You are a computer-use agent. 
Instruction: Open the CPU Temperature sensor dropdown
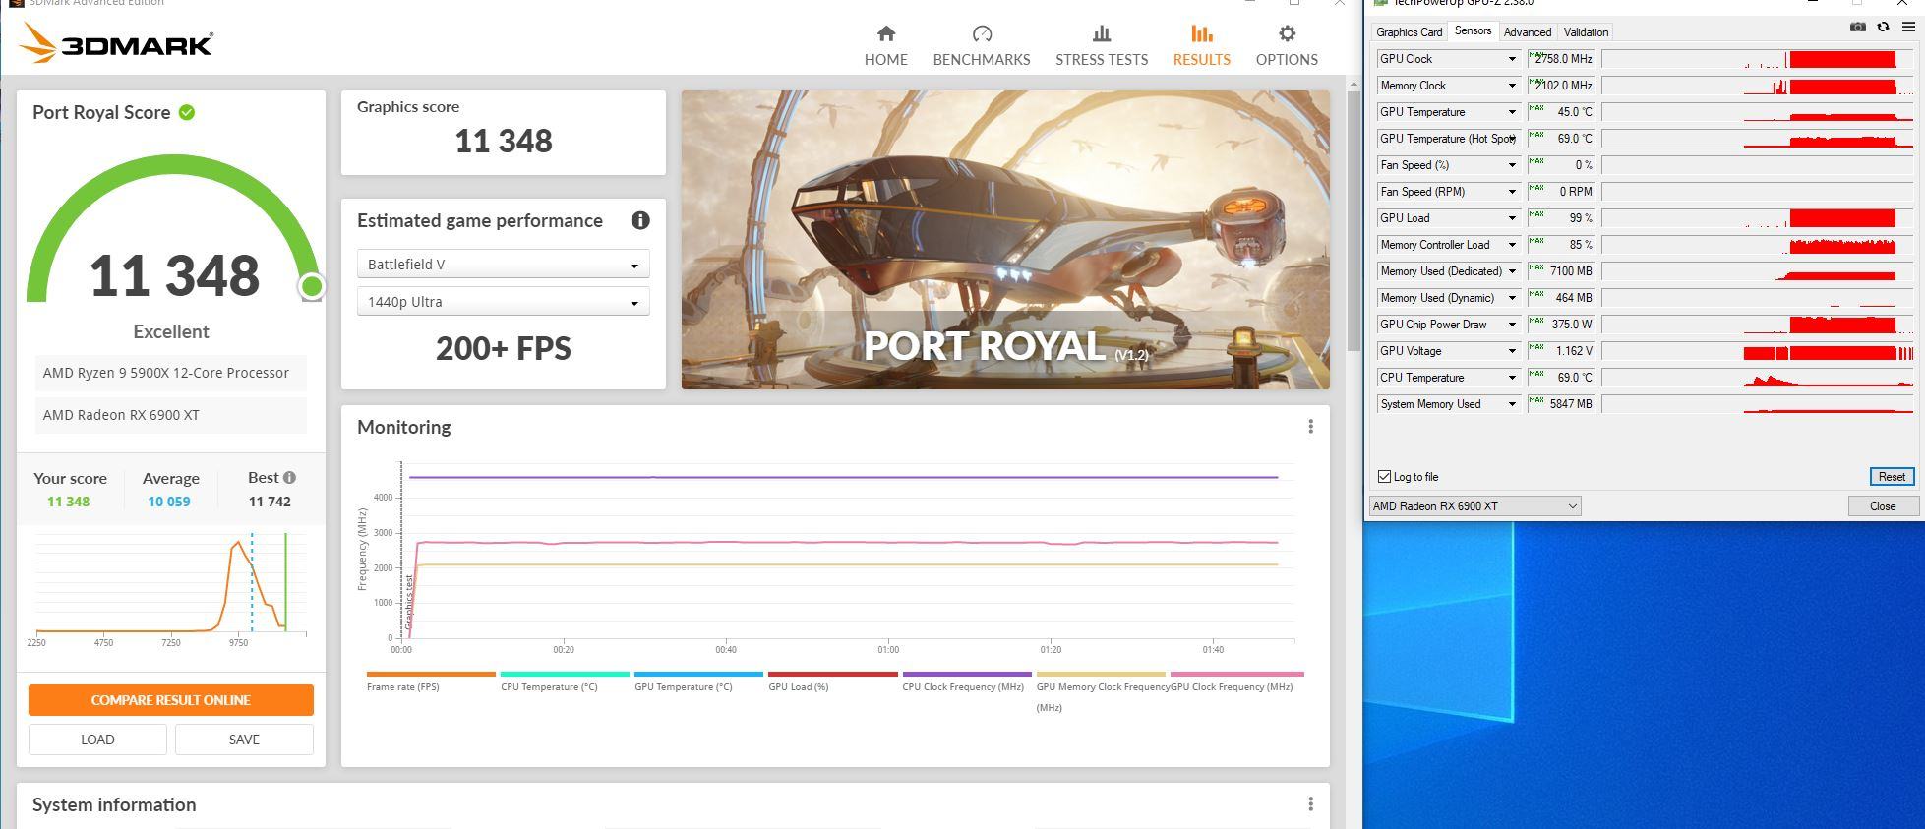1512,378
